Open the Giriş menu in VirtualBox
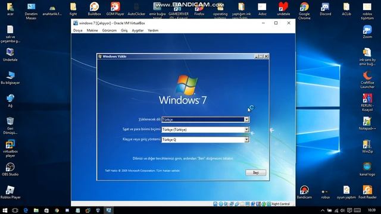Screen dimensions: 381x214 click(124, 30)
